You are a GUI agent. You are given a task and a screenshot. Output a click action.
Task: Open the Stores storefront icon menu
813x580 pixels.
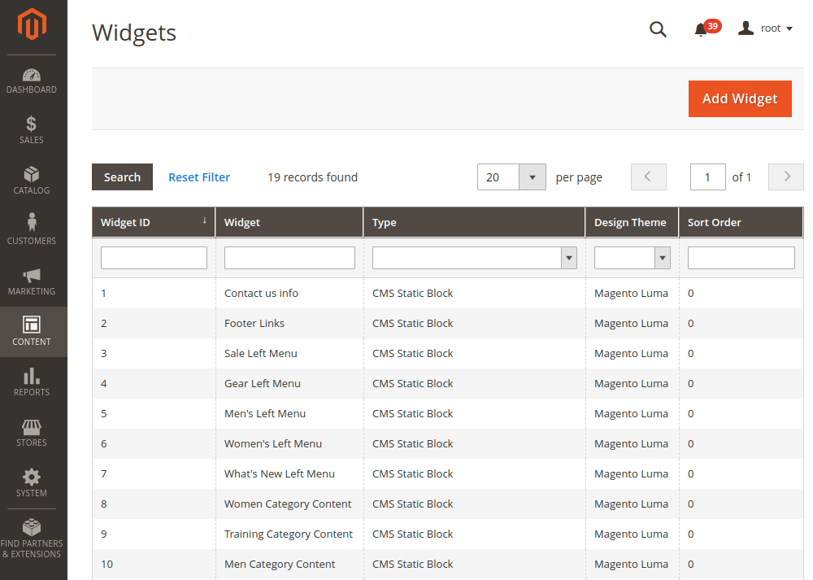click(32, 427)
